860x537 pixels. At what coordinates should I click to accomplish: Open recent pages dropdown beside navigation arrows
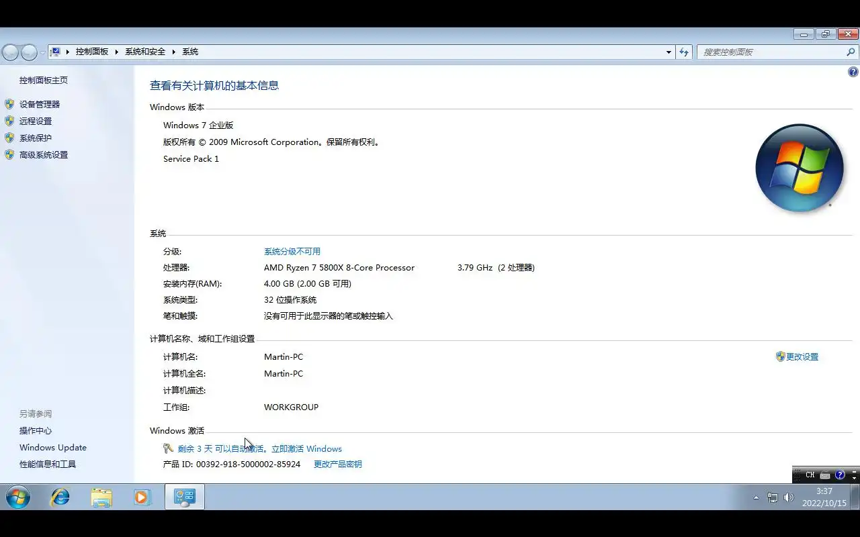pos(42,52)
